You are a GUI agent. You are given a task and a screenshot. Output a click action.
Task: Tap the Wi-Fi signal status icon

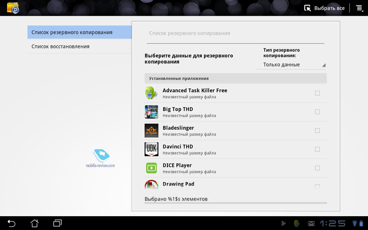click(355, 223)
